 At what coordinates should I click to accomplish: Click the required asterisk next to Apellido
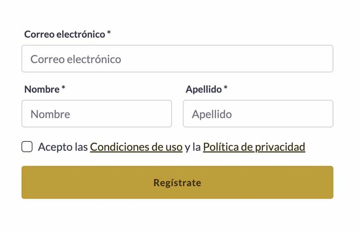[225, 89]
